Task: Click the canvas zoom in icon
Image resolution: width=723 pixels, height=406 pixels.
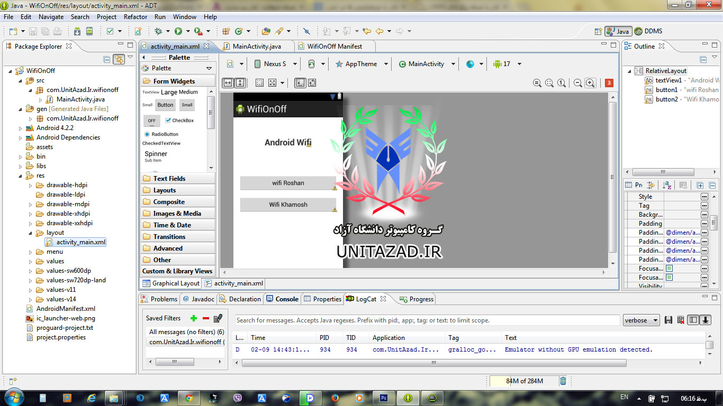Action: 591,83
